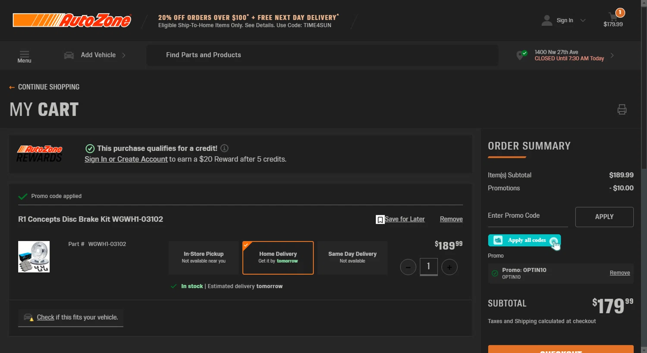
Task: Click the Add Vehicle car icon
Action: (x=69, y=55)
